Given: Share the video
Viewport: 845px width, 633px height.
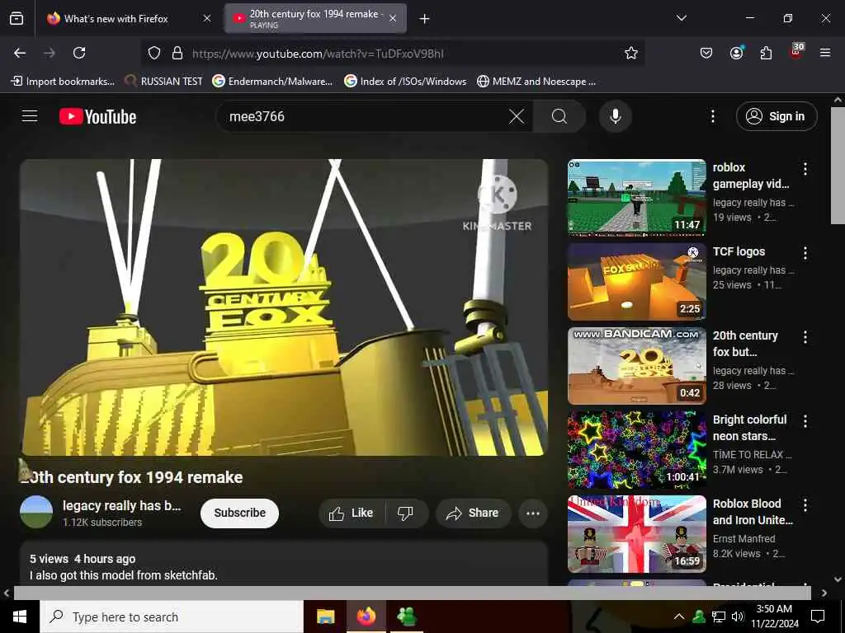Looking at the screenshot, I should point(473,513).
